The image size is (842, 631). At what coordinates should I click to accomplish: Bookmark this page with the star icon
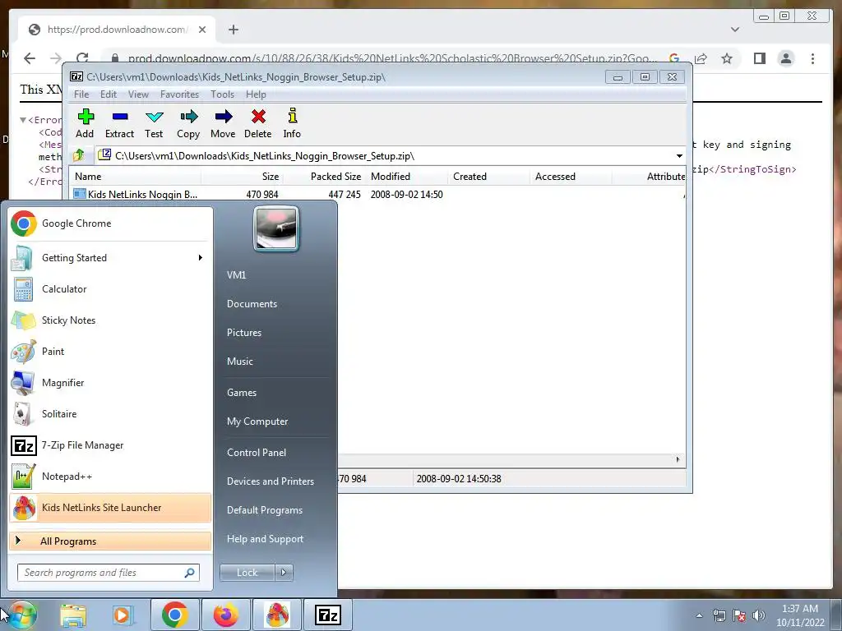[x=727, y=58]
